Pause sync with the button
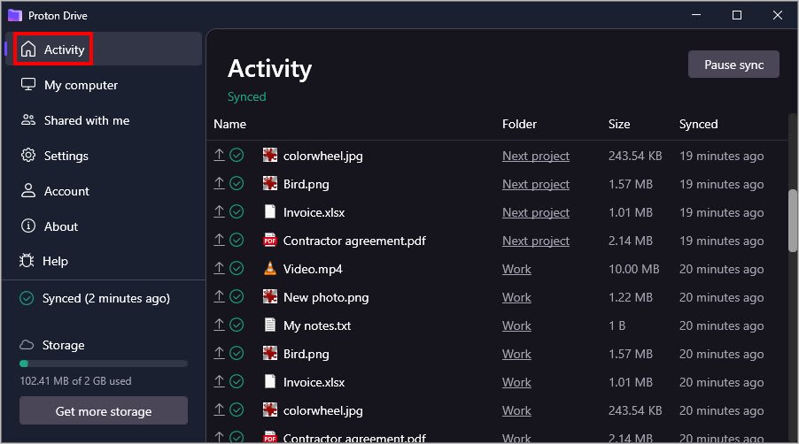This screenshot has height=444, width=799. click(x=733, y=65)
